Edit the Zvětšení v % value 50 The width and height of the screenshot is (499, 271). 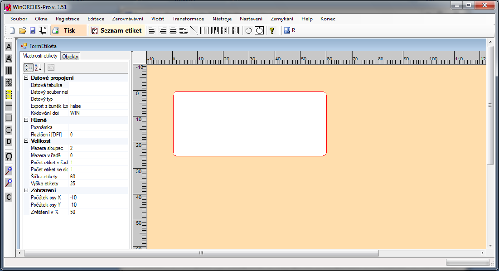(99, 212)
